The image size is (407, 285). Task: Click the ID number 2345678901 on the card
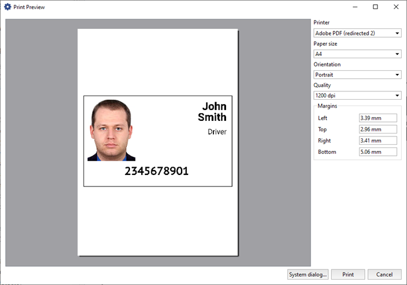point(156,171)
